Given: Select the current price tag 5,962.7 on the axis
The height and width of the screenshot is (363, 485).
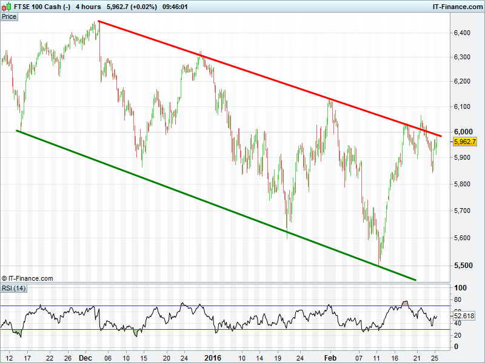Looking at the screenshot, I should (464, 142).
